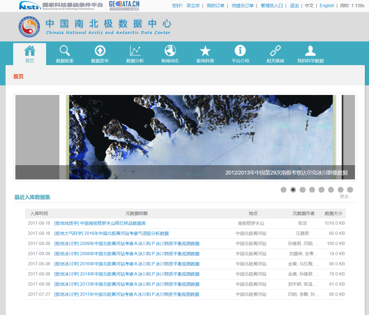
Task: Select the eighth carousel dot
Action: coord(350,190)
